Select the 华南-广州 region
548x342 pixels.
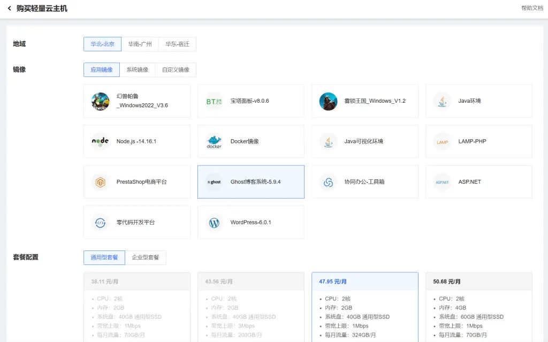140,44
